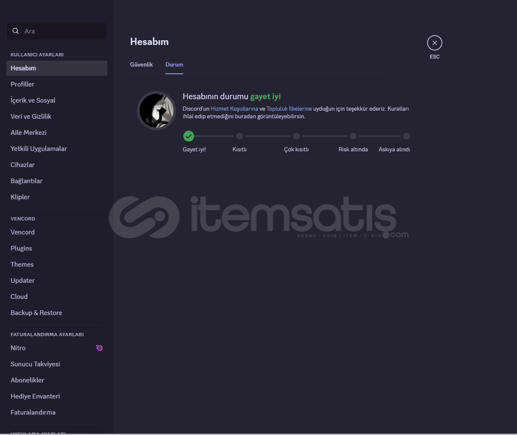Image resolution: width=517 pixels, height=435 pixels.
Task: Open Nitro billing page
Action: 57,348
